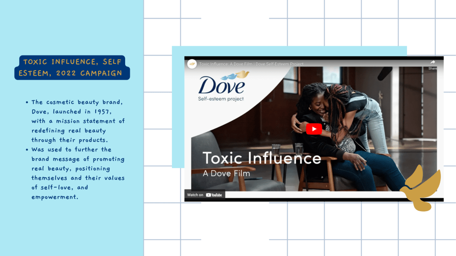Select the slide heading about Toxic Influence campaign

pos(72,68)
